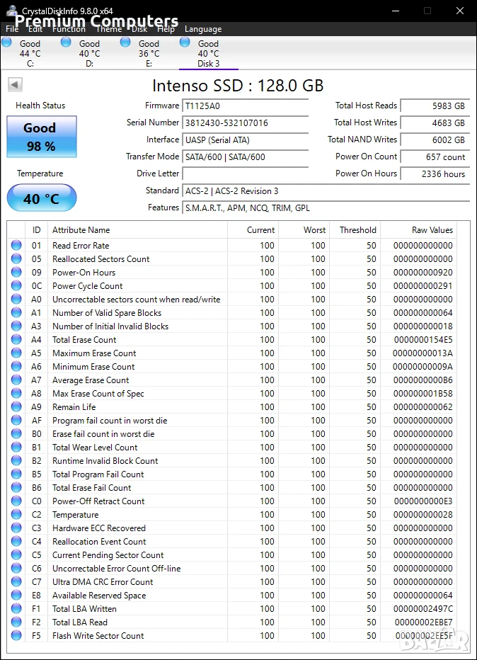
Task: Click the status icon for Total LBA Written
Action: click(16, 608)
